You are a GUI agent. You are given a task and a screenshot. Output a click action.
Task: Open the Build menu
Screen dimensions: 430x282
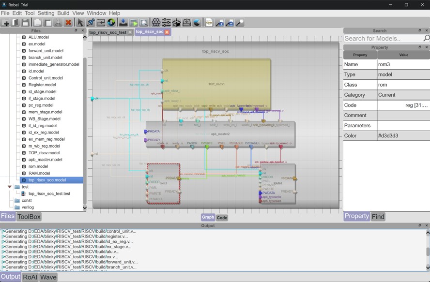63,13
